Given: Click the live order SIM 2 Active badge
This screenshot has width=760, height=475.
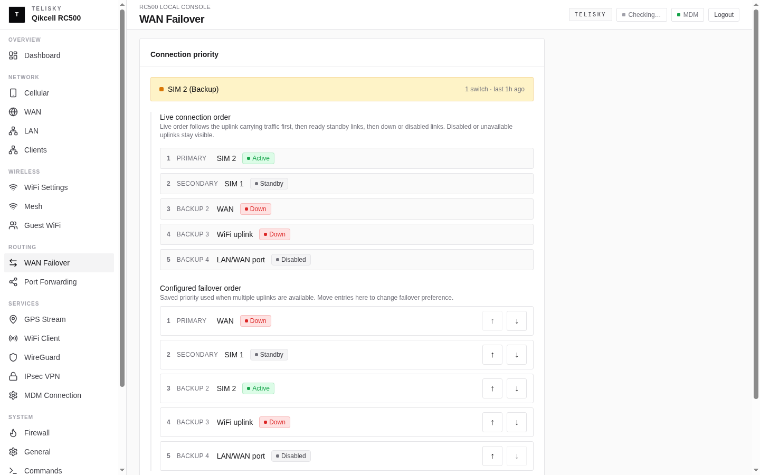Looking at the screenshot, I should [258, 158].
